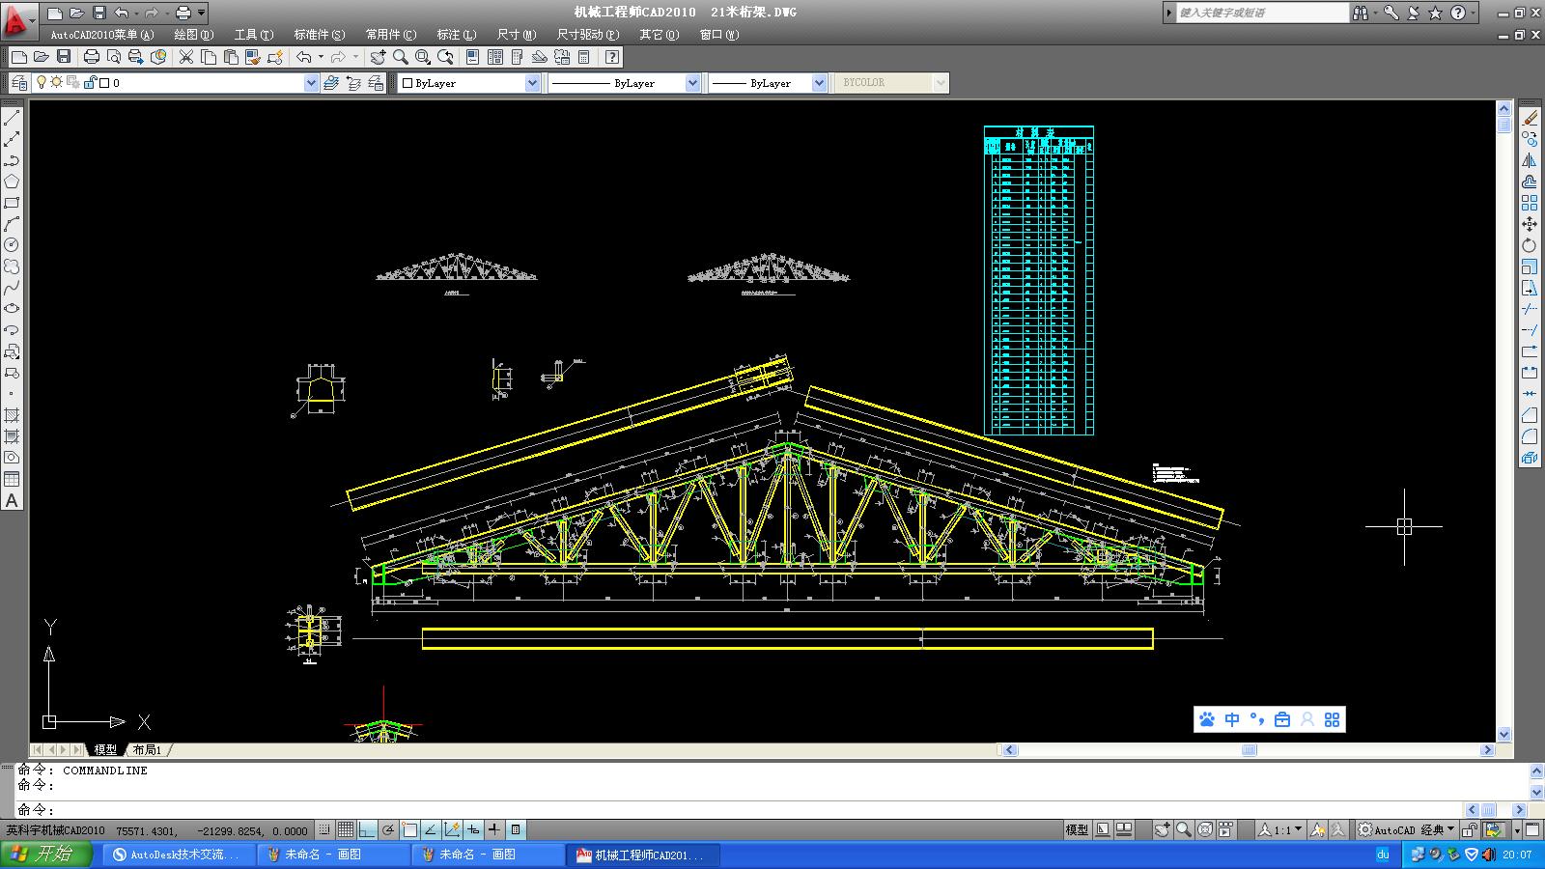Select the multiline Text tool
This screenshot has width=1545, height=869.
pos(12,501)
